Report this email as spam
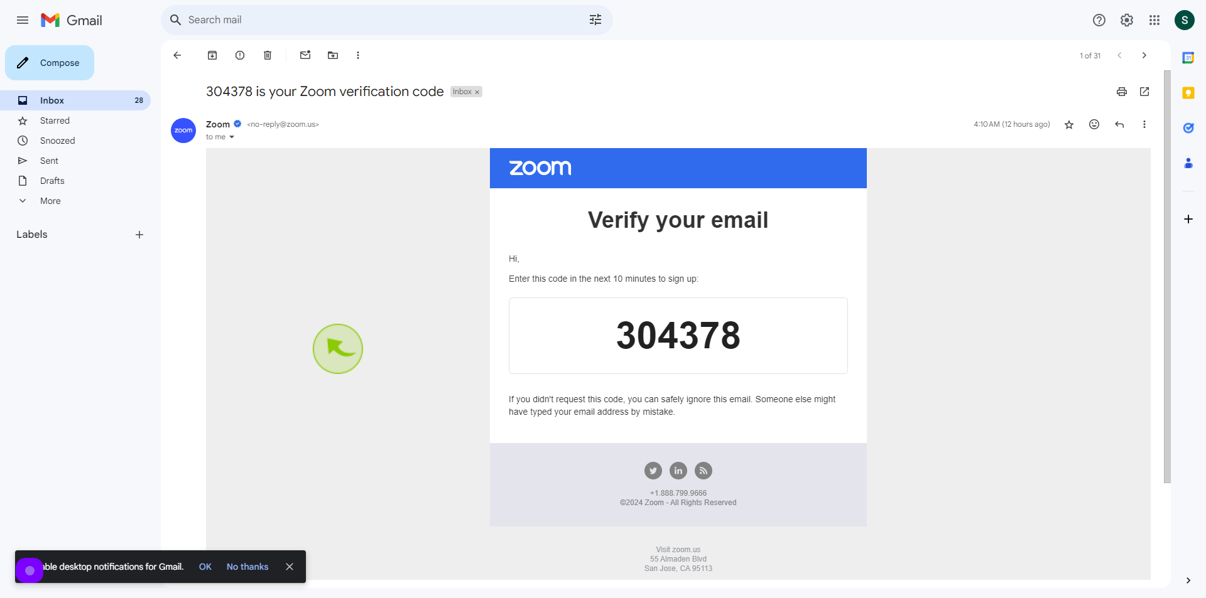The height and width of the screenshot is (598, 1206). point(240,55)
